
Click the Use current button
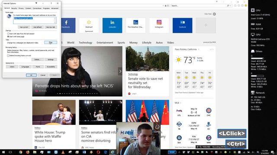click(24, 27)
